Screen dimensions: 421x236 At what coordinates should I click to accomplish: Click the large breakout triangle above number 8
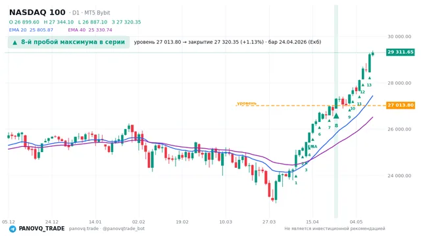click(x=336, y=116)
